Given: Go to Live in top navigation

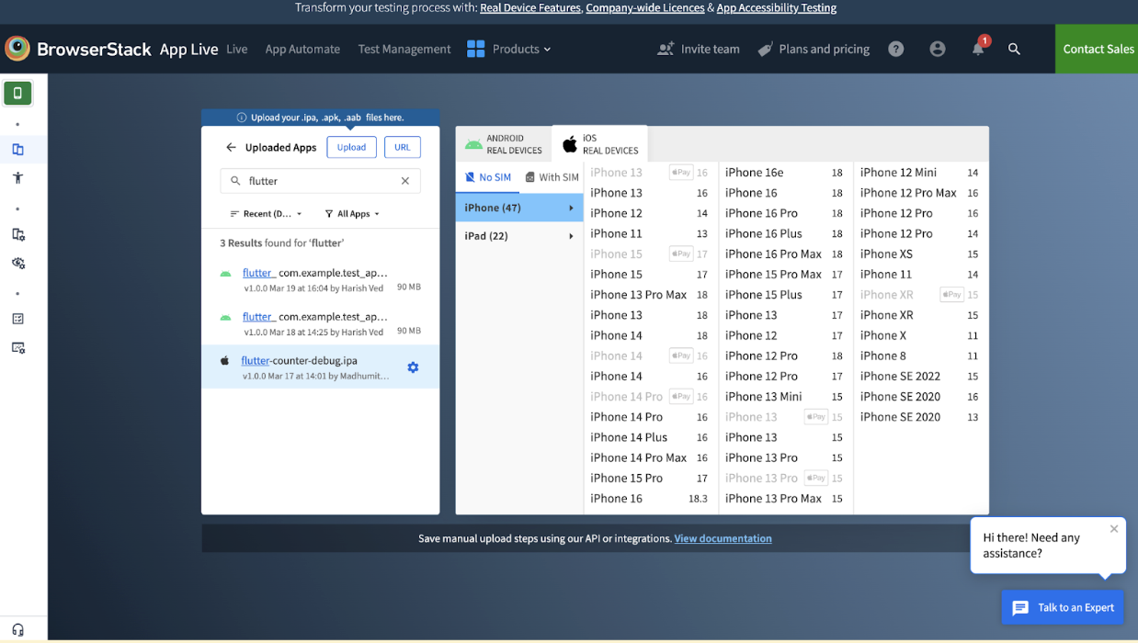Looking at the screenshot, I should 237,49.
